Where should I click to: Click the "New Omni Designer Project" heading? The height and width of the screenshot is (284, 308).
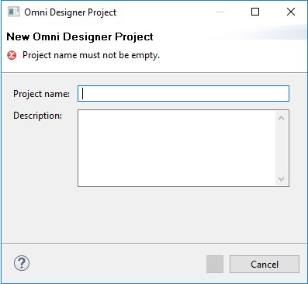[x=80, y=36]
